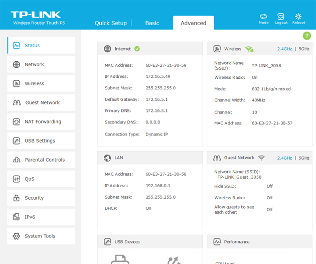Click the Internet panel globe icon
Viewport: 316px width, 264px height.
[107, 49]
